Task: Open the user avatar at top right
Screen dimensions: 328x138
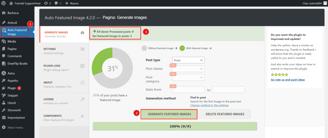Action: tap(325, 3)
